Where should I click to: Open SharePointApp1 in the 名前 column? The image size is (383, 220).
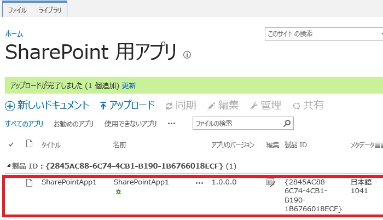click(x=141, y=182)
